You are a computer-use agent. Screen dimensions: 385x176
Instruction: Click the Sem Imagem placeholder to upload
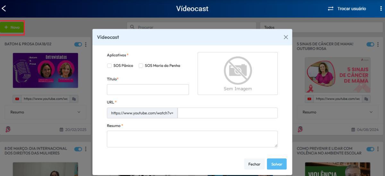coord(238,74)
